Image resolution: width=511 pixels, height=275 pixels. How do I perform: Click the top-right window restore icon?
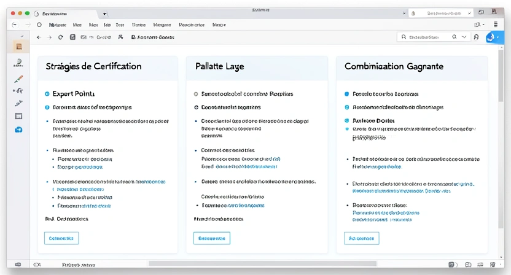coord(481,12)
